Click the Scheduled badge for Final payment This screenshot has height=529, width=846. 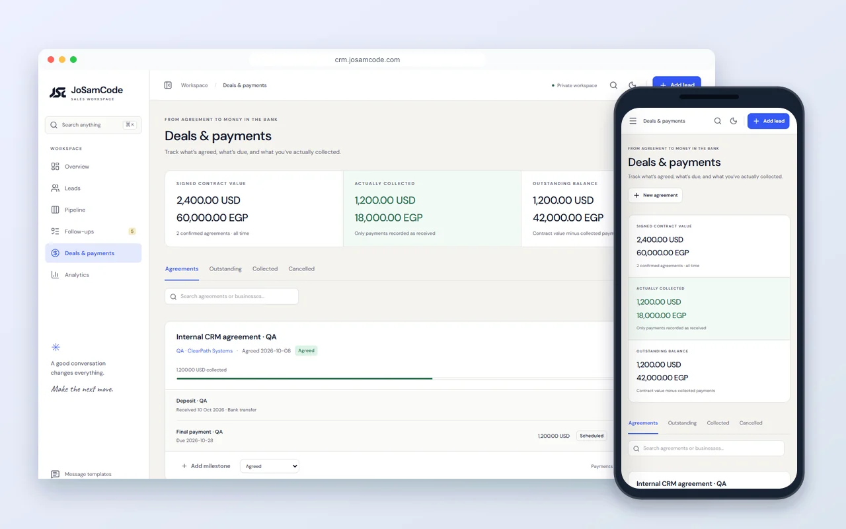tap(592, 436)
